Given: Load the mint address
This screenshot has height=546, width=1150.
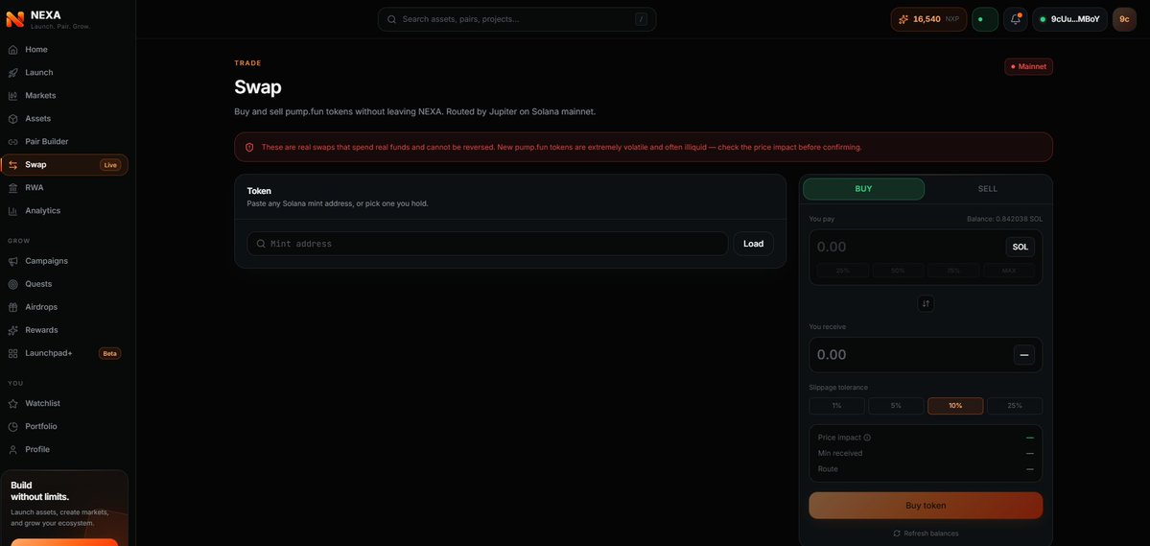Looking at the screenshot, I should (x=753, y=244).
